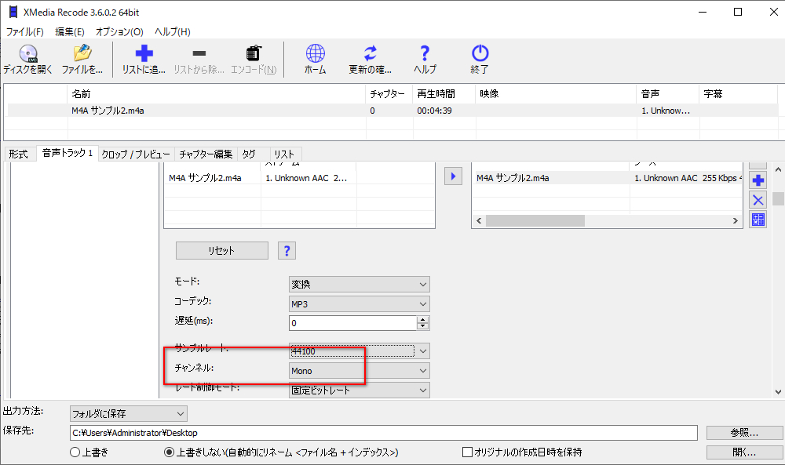Select 上書きしない auto-rename radio button
This screenshot has height=465, width=785.
[169, 452]
